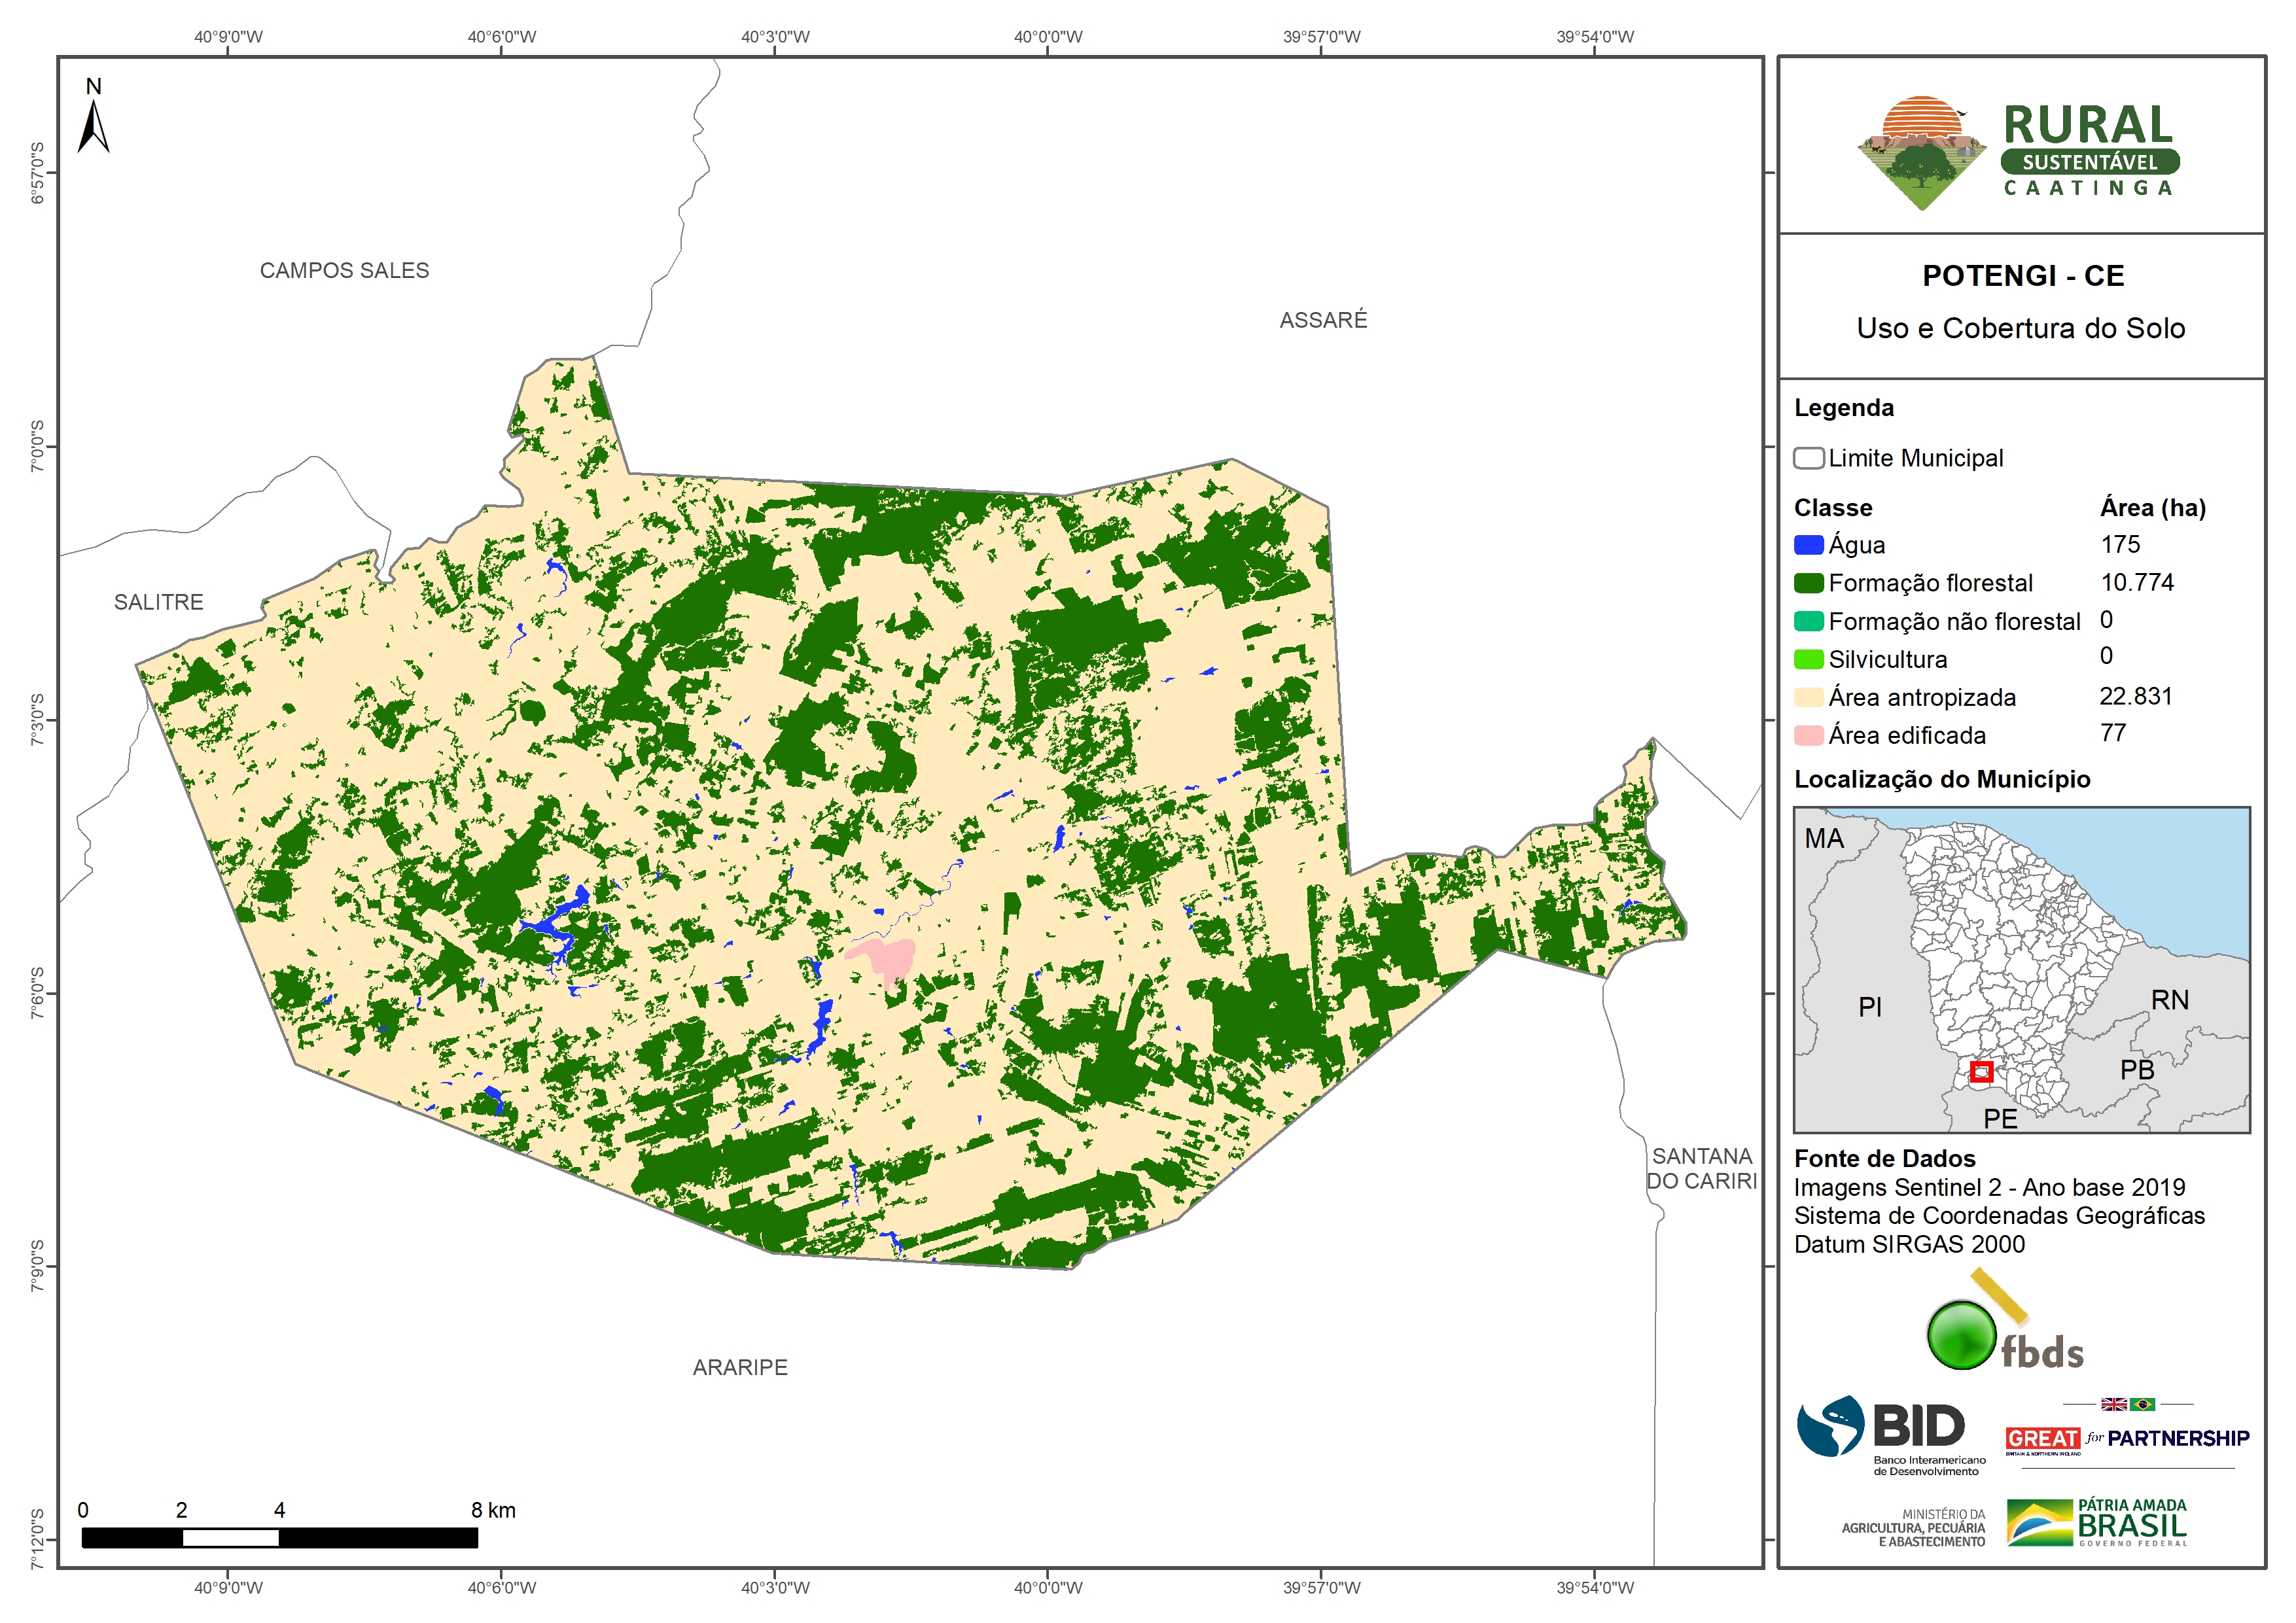The image size is (2296, 1623).
Task: Click the bright green Silvicultura swatch
Action: point(1808,659)
